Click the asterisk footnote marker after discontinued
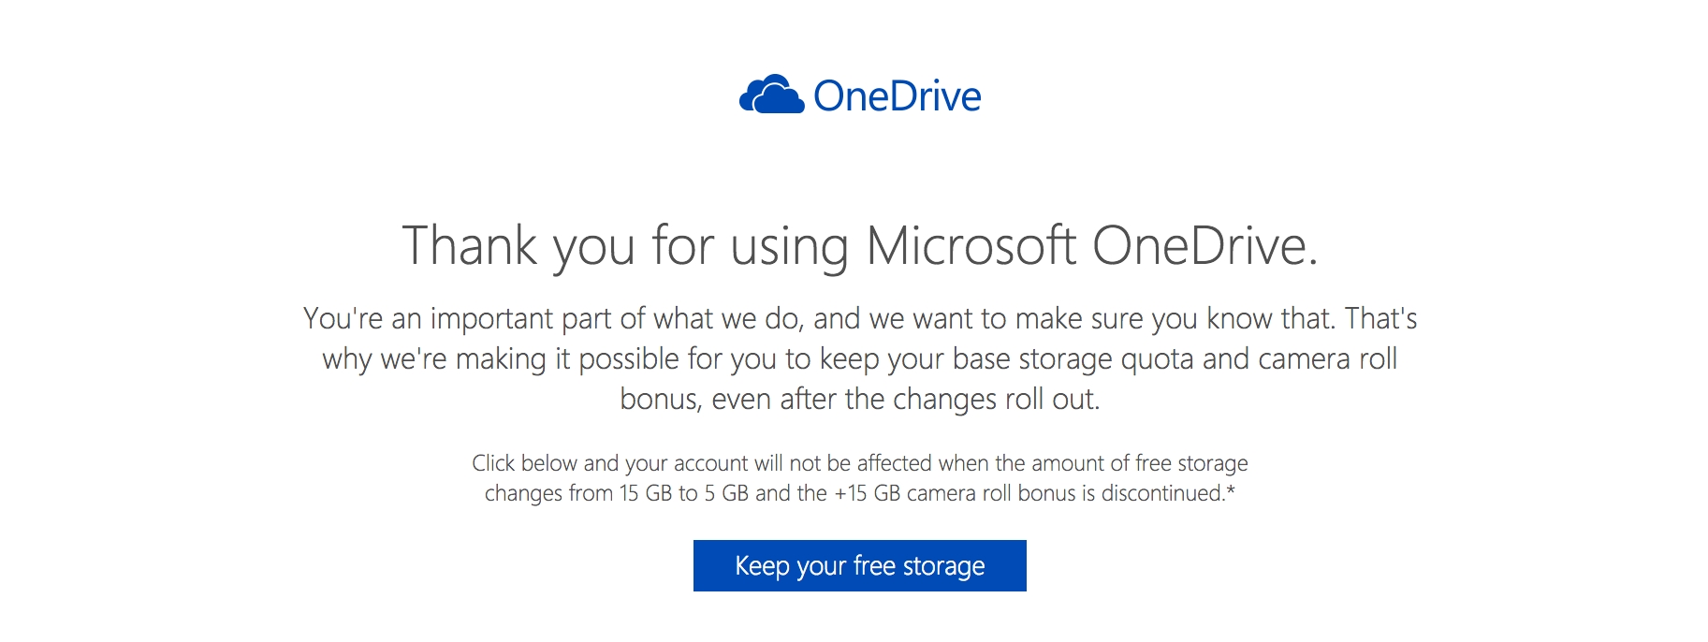1708x642 pixels. coord(1231,490)
